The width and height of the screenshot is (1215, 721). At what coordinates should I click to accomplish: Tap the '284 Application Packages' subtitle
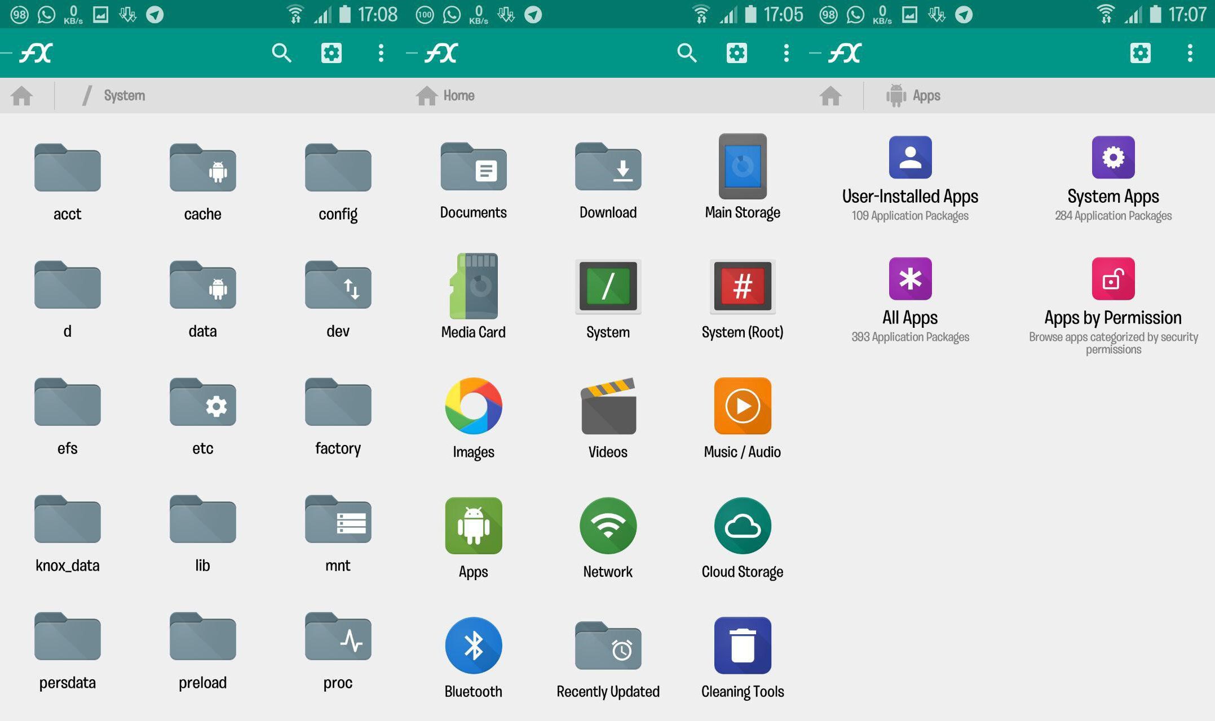[x=1113, y=216]
